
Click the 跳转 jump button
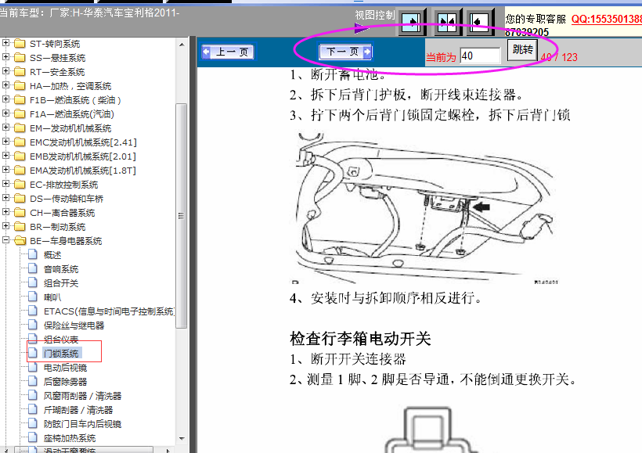pos(522,50)
